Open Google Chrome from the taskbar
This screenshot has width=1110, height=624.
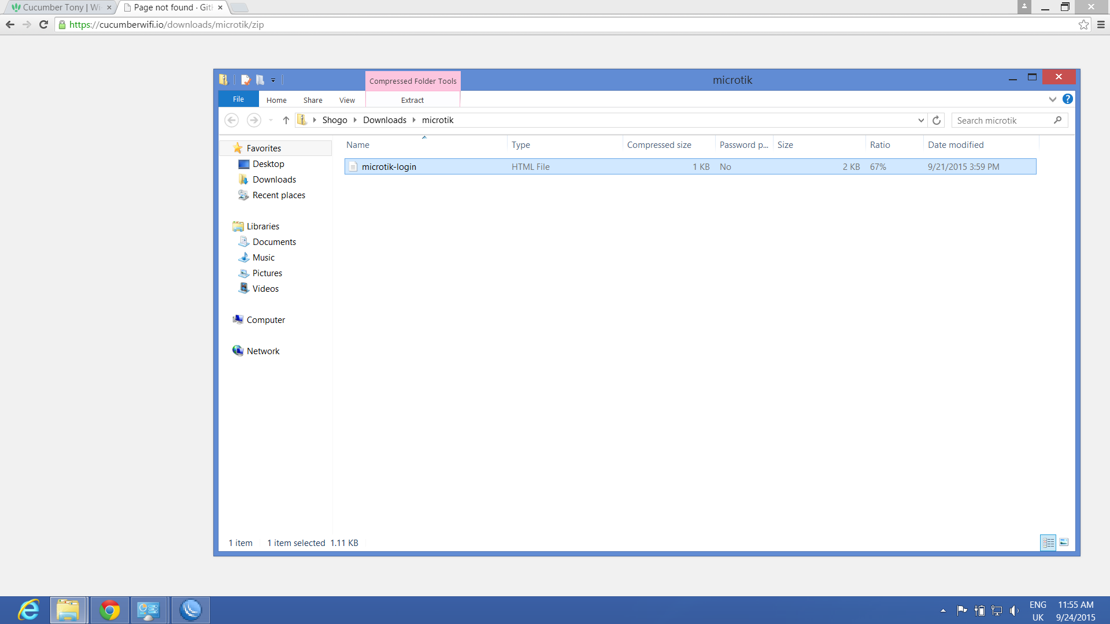(x=109, y=610)
